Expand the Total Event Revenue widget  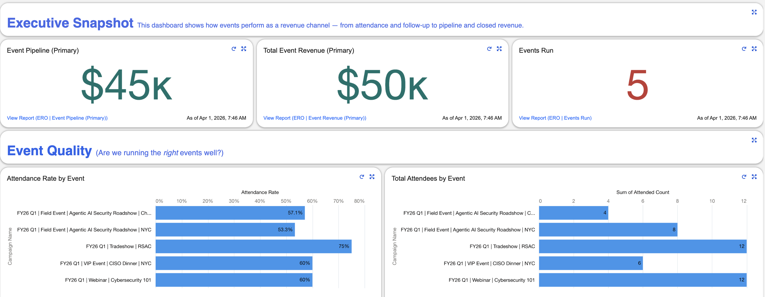[499, 49]
